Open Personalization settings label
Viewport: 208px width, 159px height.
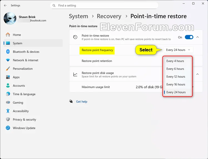pos(23,69)
